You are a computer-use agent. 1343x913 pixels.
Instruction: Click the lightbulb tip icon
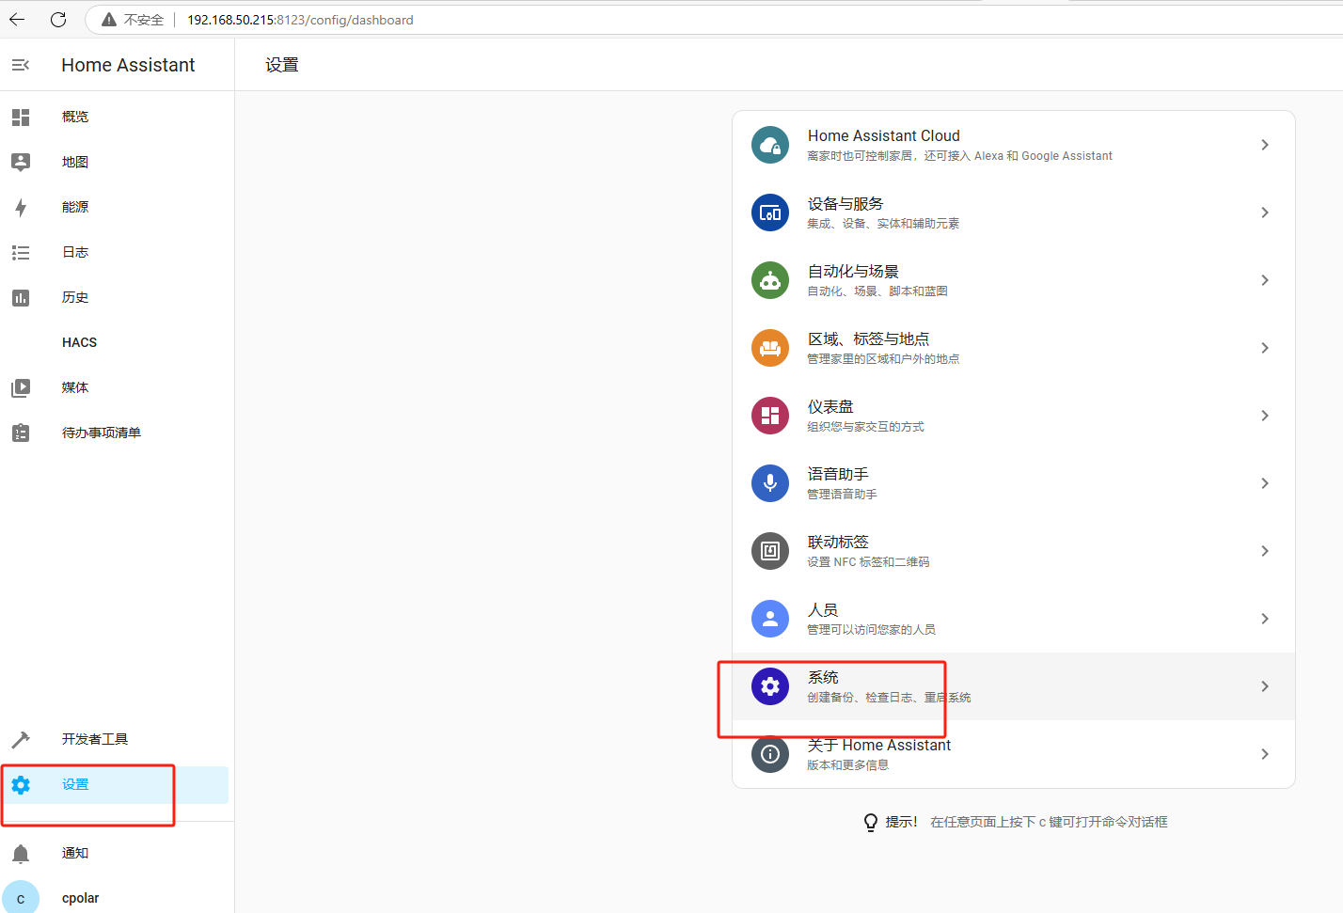(871, 823)
